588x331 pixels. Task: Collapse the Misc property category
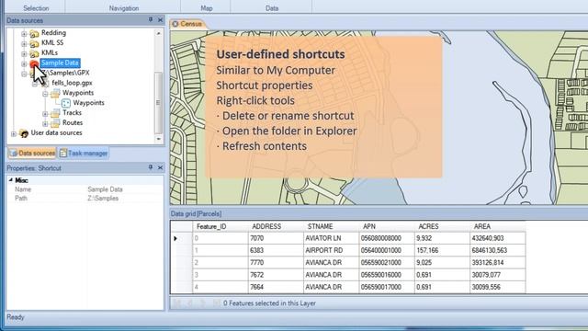click(x=11, y=180)
